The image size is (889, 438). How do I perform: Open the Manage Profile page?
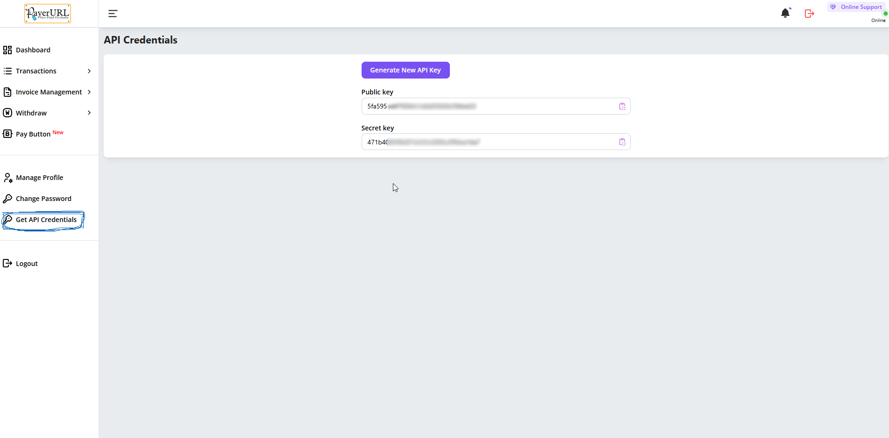coord(39,178)
